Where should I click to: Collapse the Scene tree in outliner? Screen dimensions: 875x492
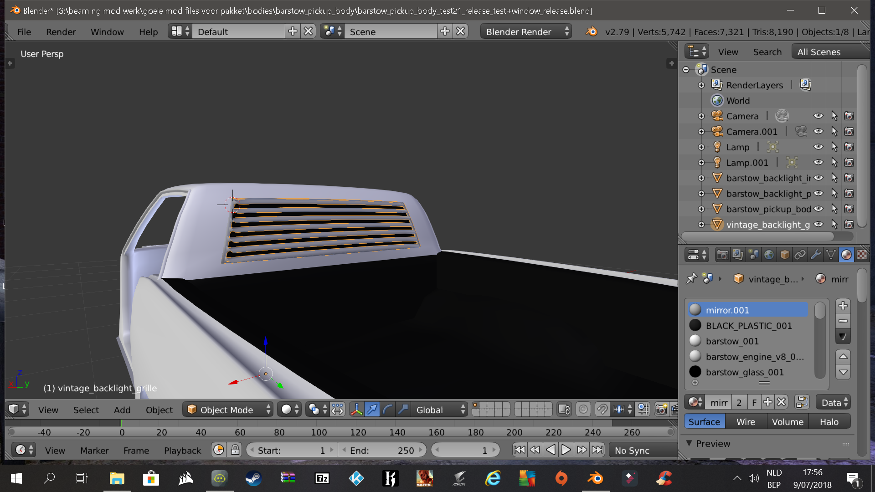(x=686, y=70)
